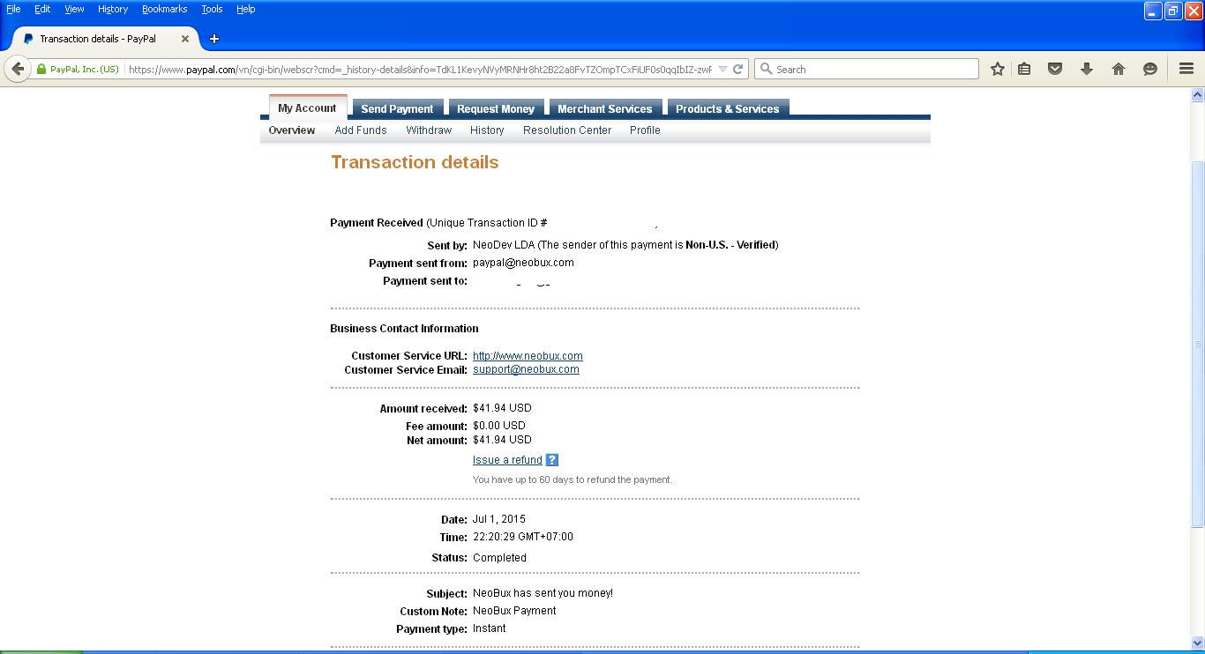Go to the browser home page

(1119, 69)
